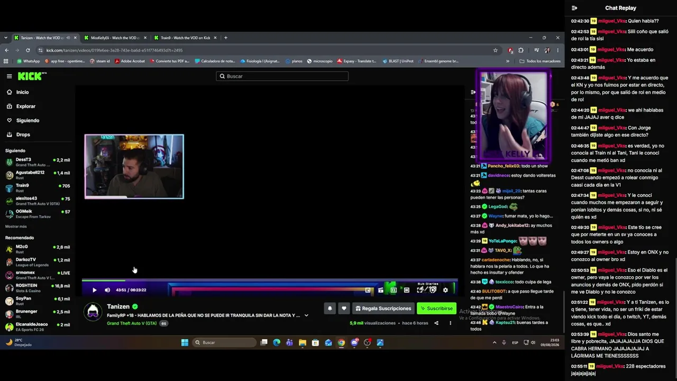Open DessT3 channel in sidebar
The image size is (677, 381).
coord(37,162)
